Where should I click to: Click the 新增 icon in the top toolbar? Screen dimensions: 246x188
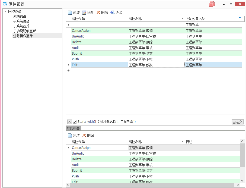(x=70, y=12)
